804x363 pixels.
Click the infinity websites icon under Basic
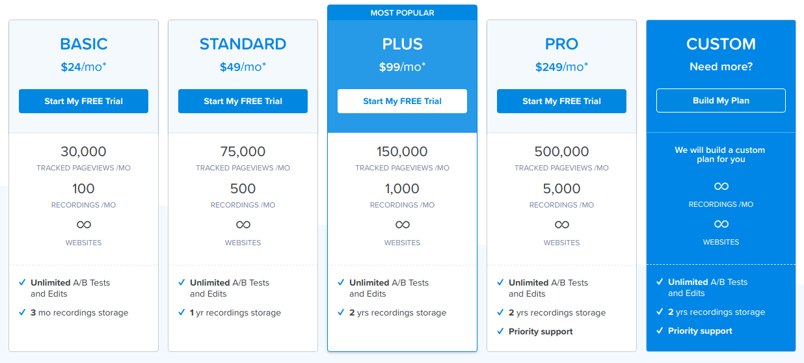pyautogui.click(x=84, y=224)
